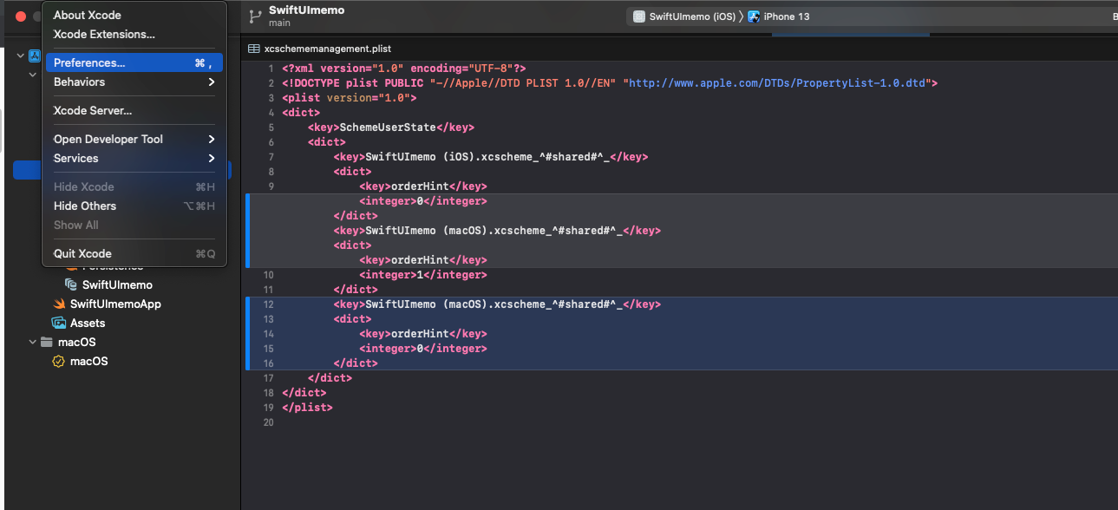Select macOS entitlements file
The image size is (1118, 510).
(x=89, y=361)
